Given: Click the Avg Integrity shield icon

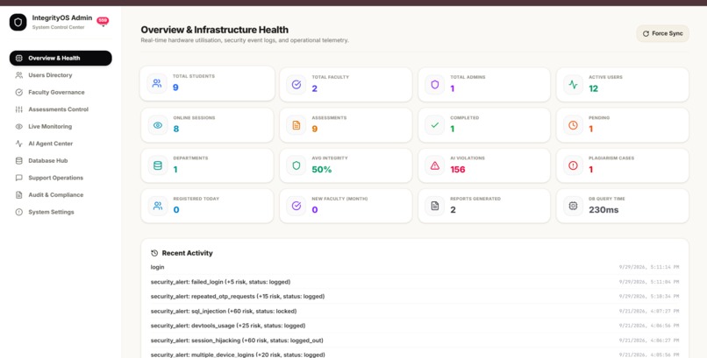Looking at the screenshot, I should tap(296, 165).
